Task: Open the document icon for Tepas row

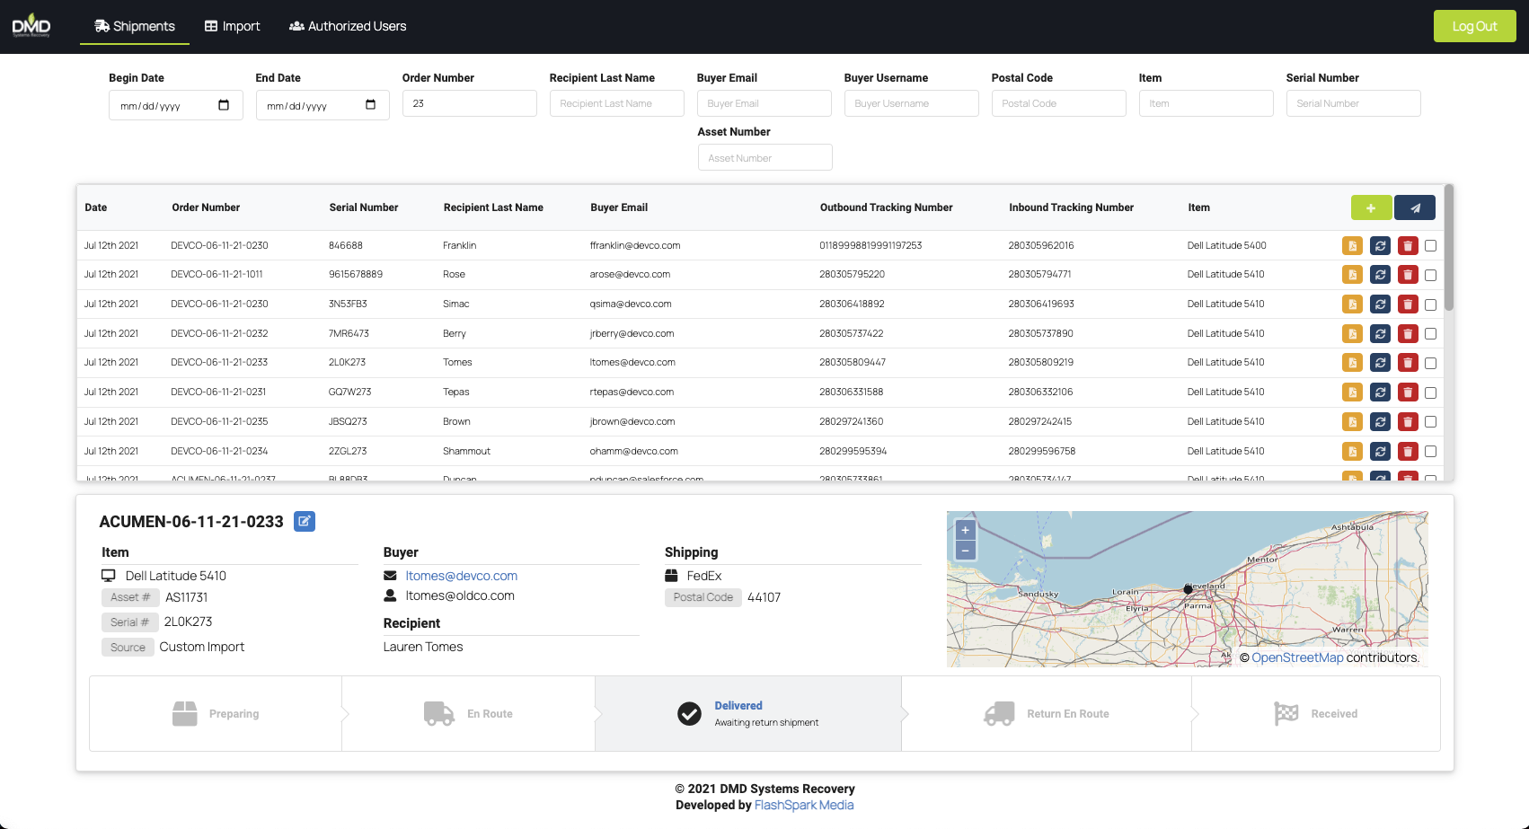Action: coord(1352,392)
